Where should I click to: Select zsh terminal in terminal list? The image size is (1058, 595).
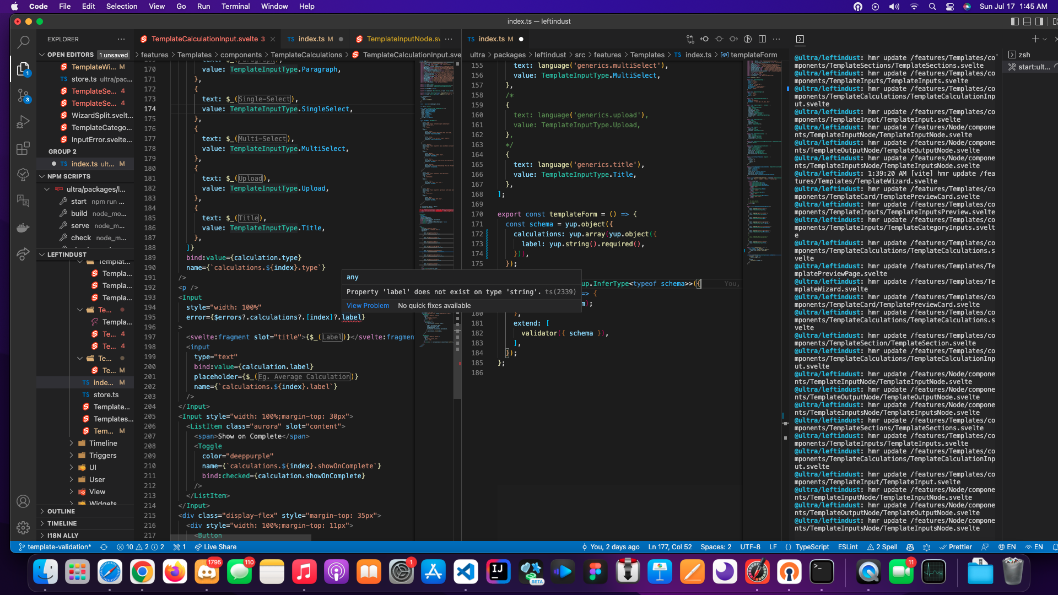(x=1024, y=55)
